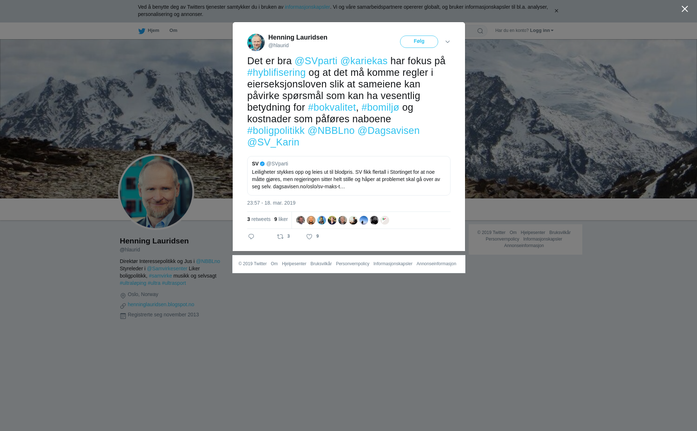Dismiss the cookie notice banner
This screenshot has height=431, width=697.
coord(556,11)
